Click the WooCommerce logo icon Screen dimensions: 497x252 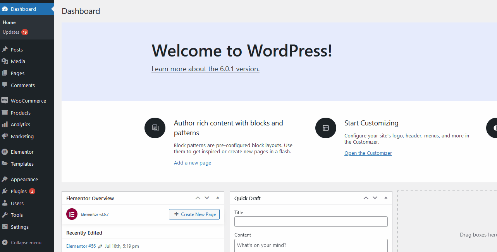pyautogui.click(x=5, y=100)
